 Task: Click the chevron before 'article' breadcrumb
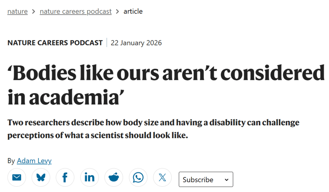(x=117, y=12)
